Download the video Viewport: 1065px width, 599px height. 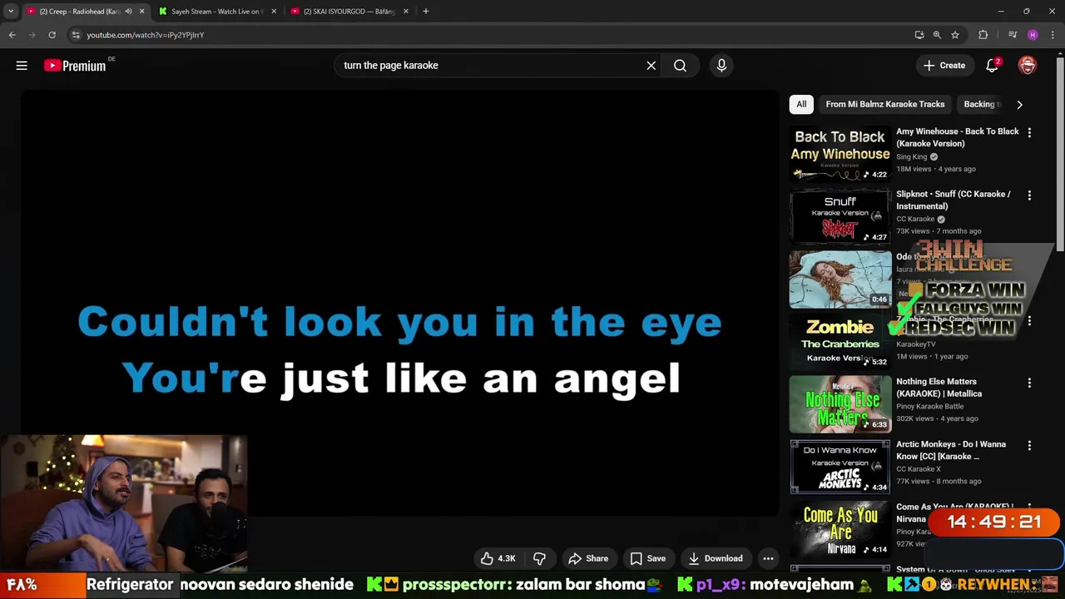point(716,559)
